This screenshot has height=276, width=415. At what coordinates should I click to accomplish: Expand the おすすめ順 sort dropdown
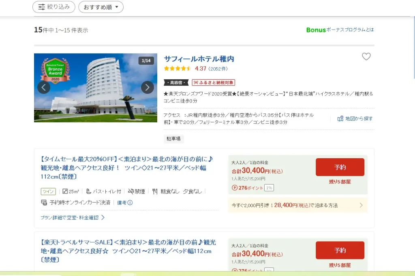click(x=101, y=7)
